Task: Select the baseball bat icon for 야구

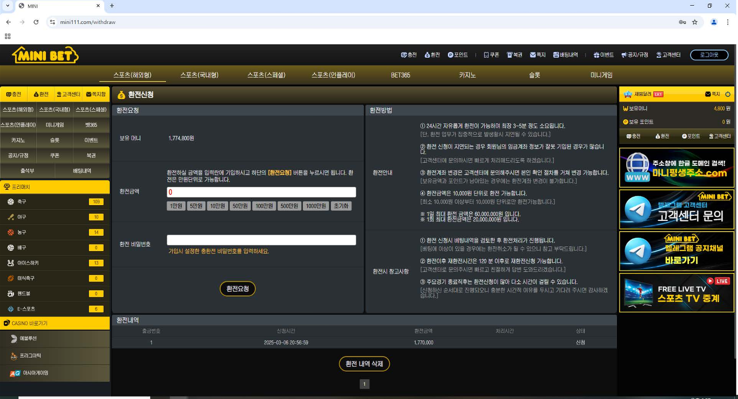Action: click(11, 217)
